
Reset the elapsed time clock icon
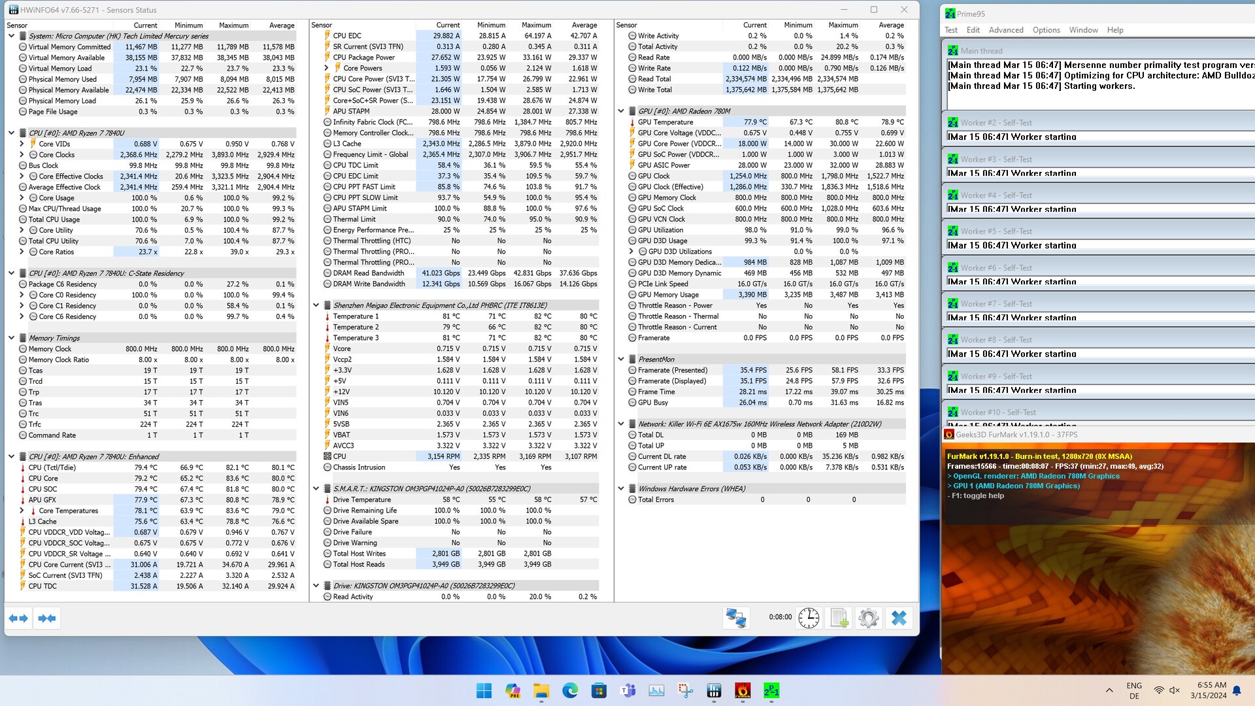[x=809, y=618]
